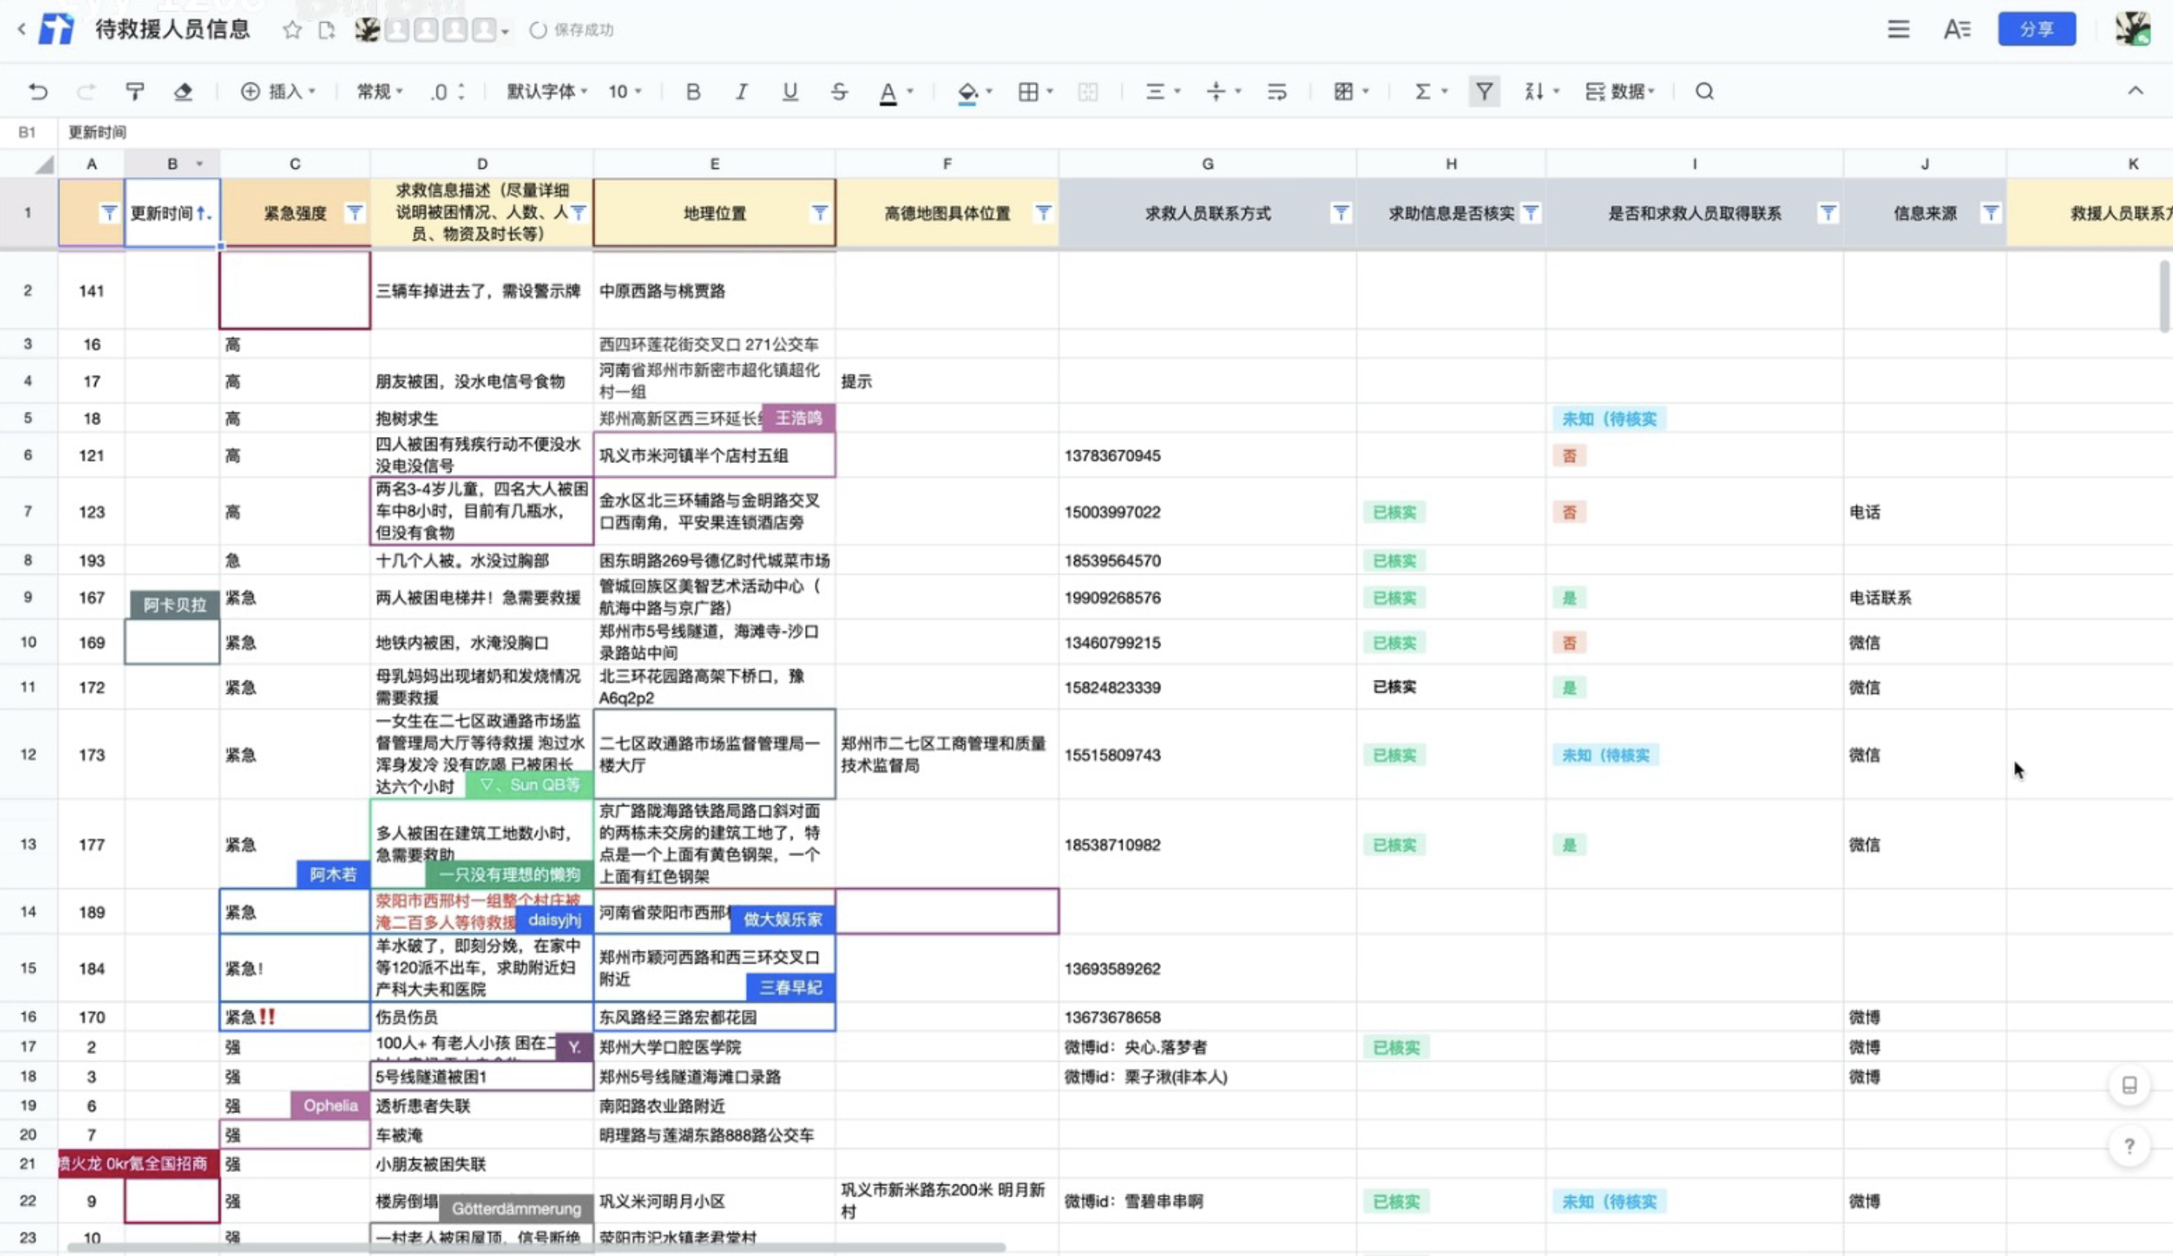
Task: Open the outline menu icon
Action: tap(1898, 30)
